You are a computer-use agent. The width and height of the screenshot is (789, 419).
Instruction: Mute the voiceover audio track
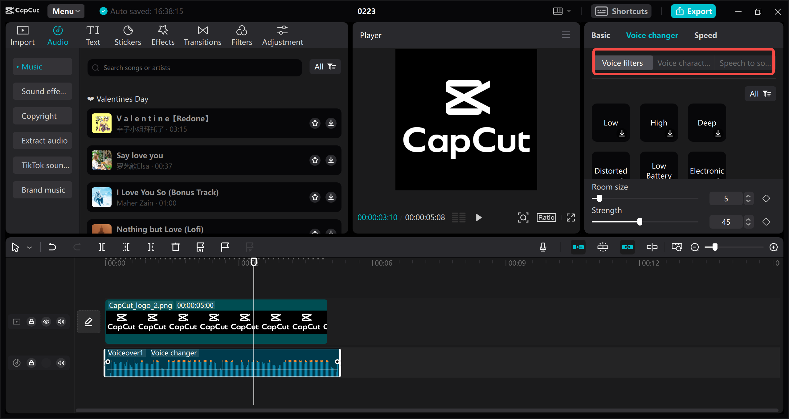click(61, 363)
